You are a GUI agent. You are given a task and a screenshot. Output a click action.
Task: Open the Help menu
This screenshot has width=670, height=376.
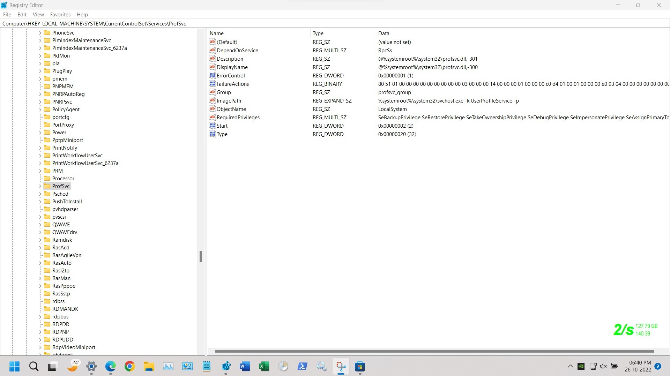[x=82, y=14]
